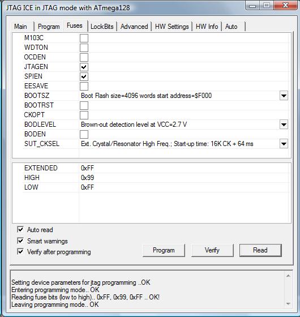Disable Verify after programming checkbox
This screenshot has height=317, width=300.
(20, 251)
